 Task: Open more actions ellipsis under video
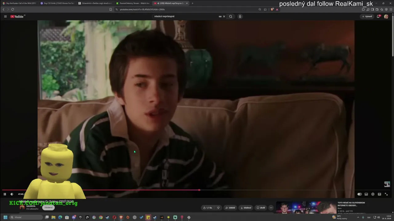(x=271, y=208)
